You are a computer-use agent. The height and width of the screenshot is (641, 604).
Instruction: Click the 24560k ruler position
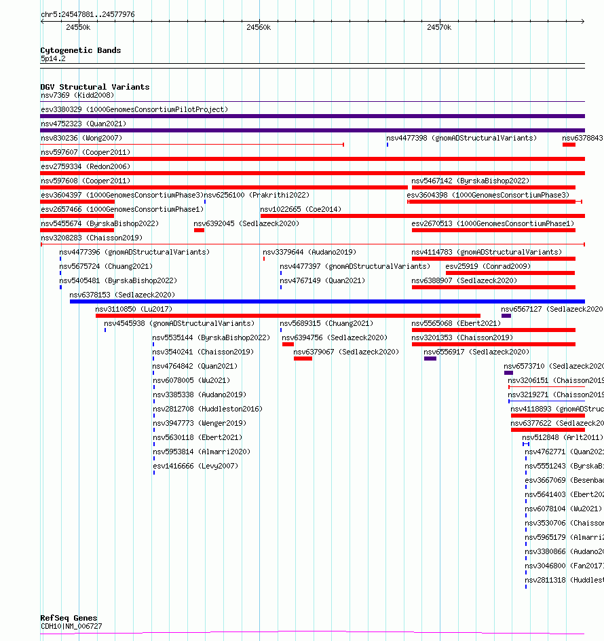(x=259, y=27)
